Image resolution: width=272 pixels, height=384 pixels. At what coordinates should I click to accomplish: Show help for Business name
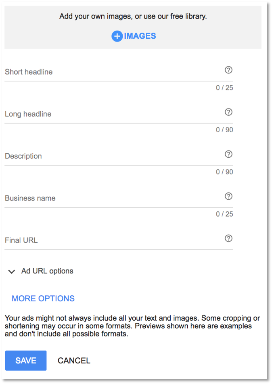(x=228, y=196)
